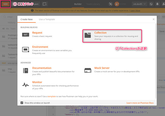The height and width of the screenshot is (116, 165).
Task: Open the tmp collection folder
Action: (9, 70)
